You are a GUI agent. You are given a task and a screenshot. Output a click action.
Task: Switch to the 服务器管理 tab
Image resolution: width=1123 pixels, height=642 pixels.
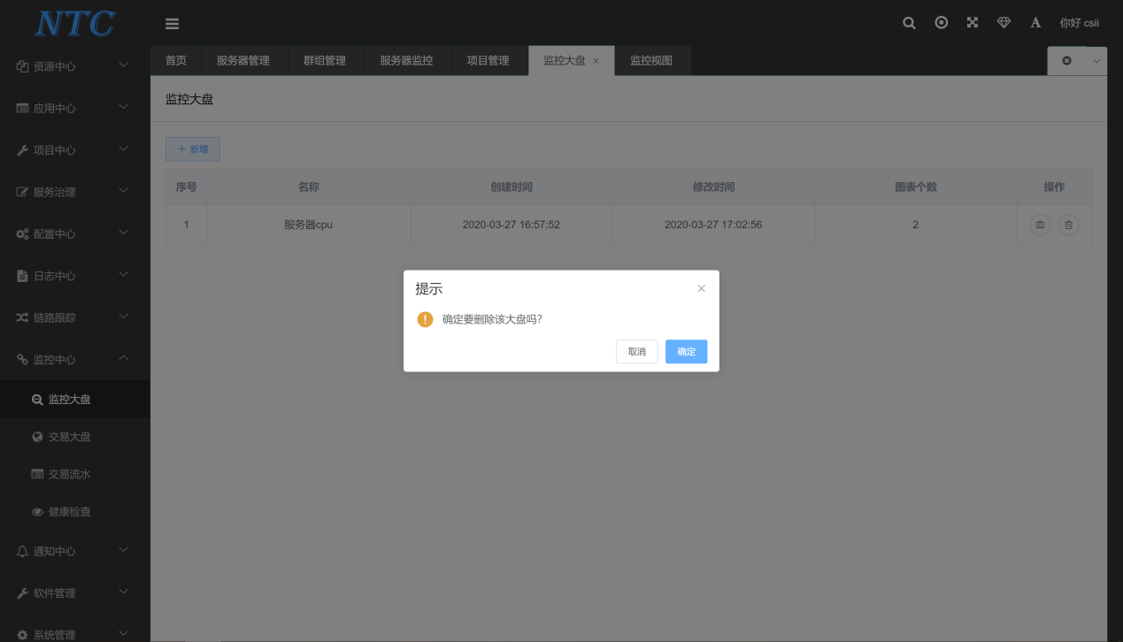[243, 61]
